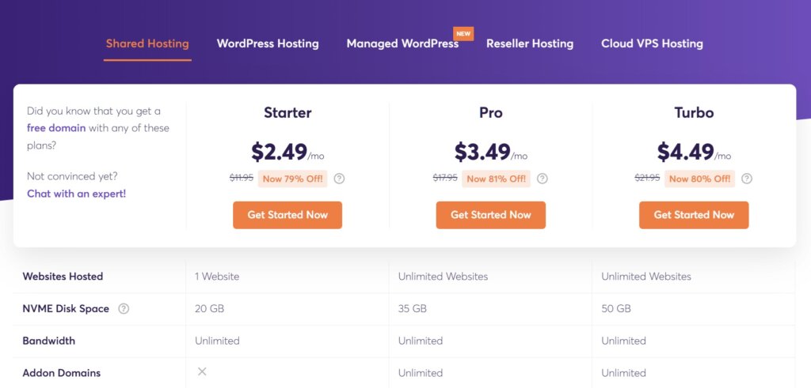Click Get Started Now for Starter plan
The image size is (811, 388).
(x=287, y=215)
